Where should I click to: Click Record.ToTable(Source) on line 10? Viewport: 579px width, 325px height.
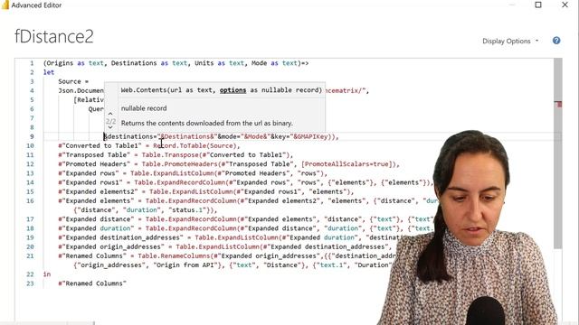195,146
